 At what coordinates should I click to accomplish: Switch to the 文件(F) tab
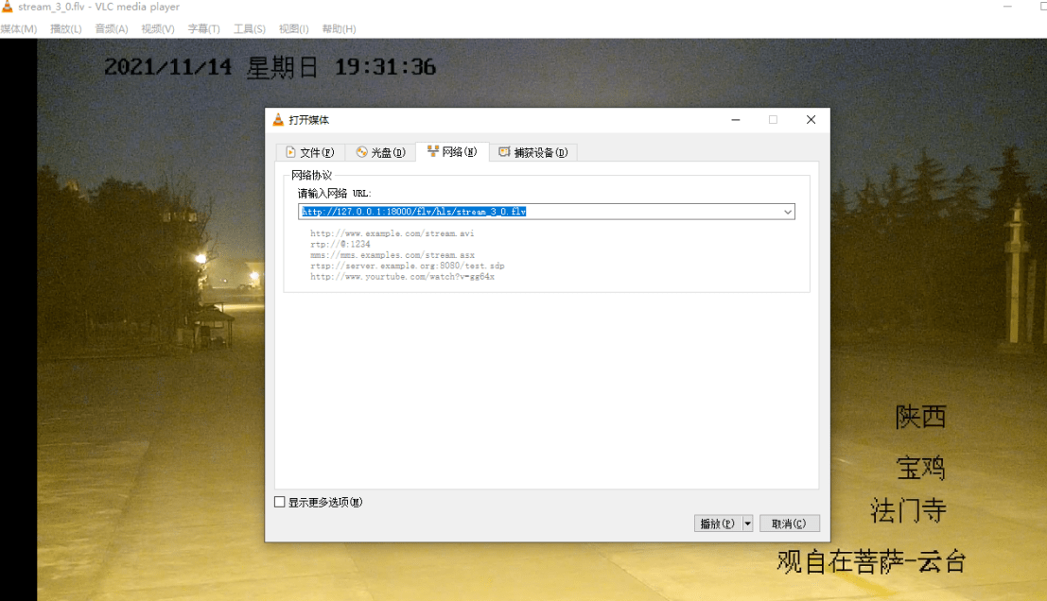[x=309, y=152]
